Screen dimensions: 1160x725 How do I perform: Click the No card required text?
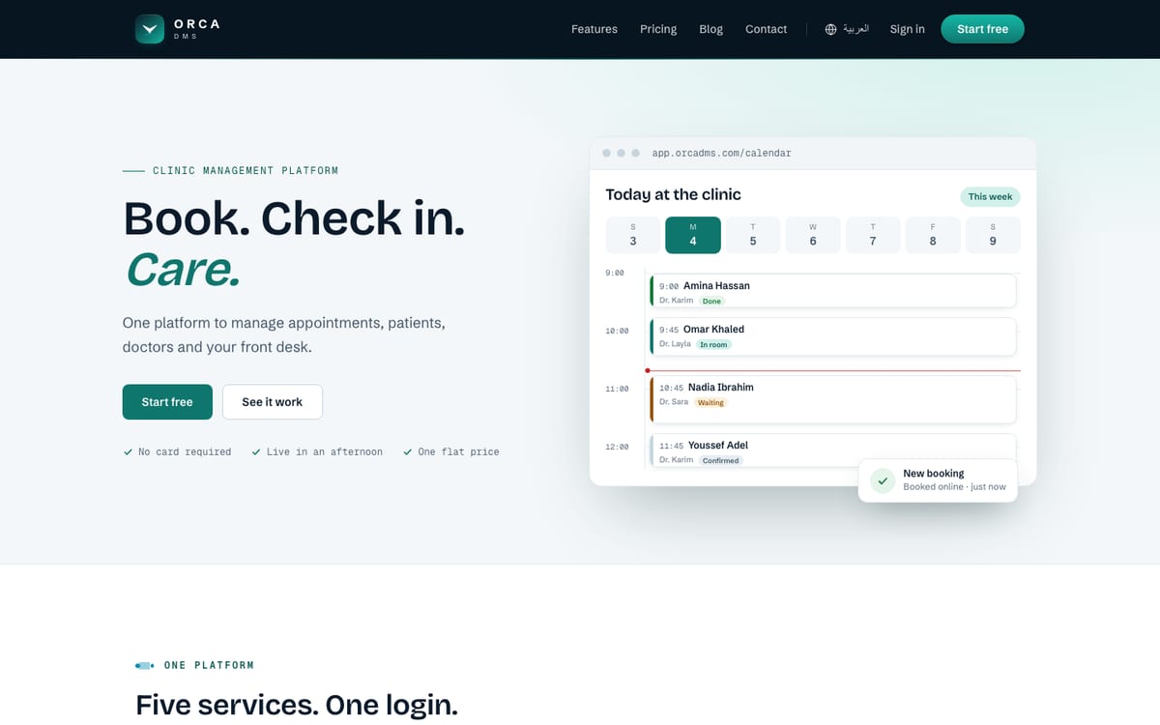(x=185, y=451)
